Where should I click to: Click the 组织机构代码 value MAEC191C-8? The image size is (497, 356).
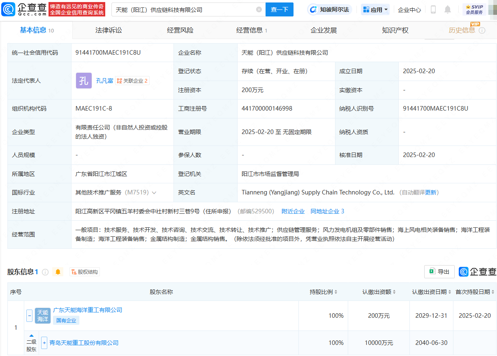point(94,109)
